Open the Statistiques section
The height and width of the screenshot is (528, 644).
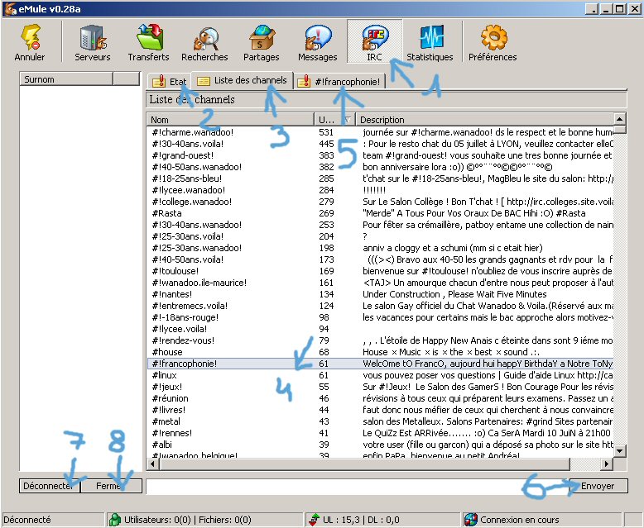point(430,43)
